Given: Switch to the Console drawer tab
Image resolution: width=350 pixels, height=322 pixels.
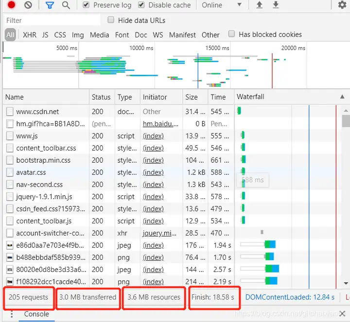Looking at the screenshot, I should (36, 314).
